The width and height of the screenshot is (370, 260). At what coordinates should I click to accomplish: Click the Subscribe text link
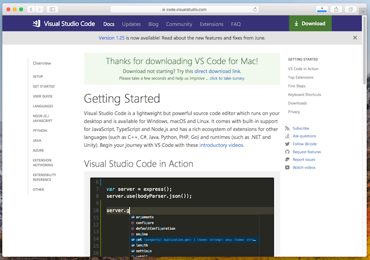[x=301, y=128]
